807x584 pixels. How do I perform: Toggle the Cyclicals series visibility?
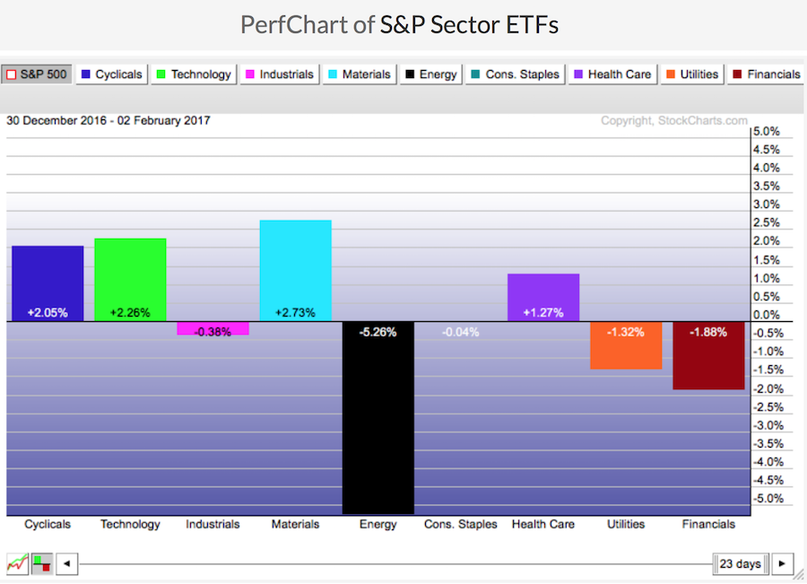pyautogui.click(x=111, y=74)
